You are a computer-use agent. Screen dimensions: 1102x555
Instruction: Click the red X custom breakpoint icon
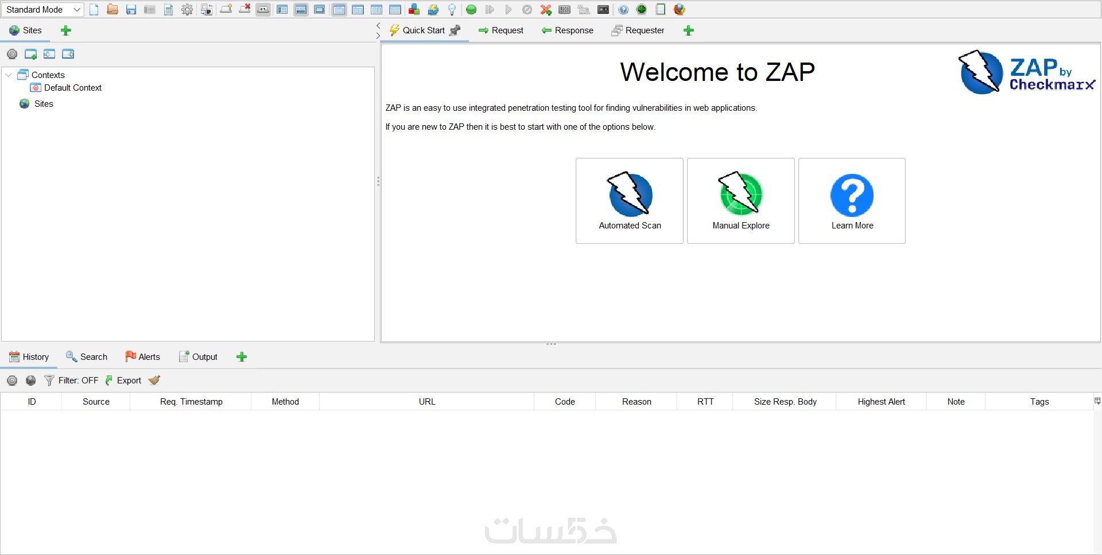tap(546, 10)
